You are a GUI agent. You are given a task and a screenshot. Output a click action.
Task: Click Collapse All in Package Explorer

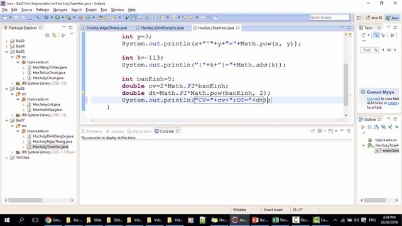47,35
